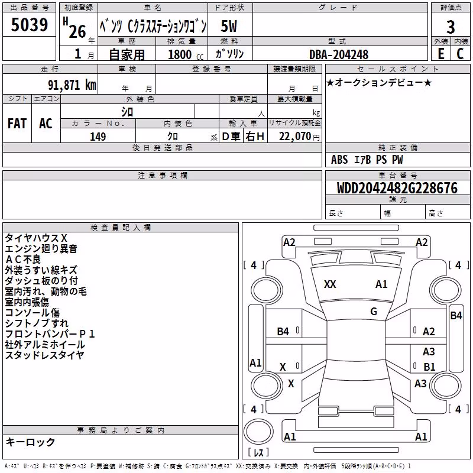Click the car name ベンツ Cクラスステーションワゴン
The image size is (473, 473).
pos(153,26)
